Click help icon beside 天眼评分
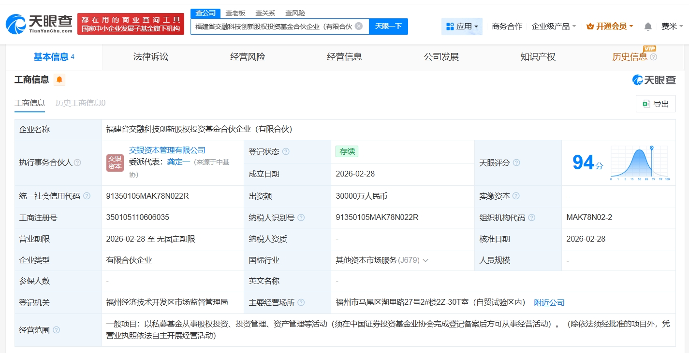 516,163
